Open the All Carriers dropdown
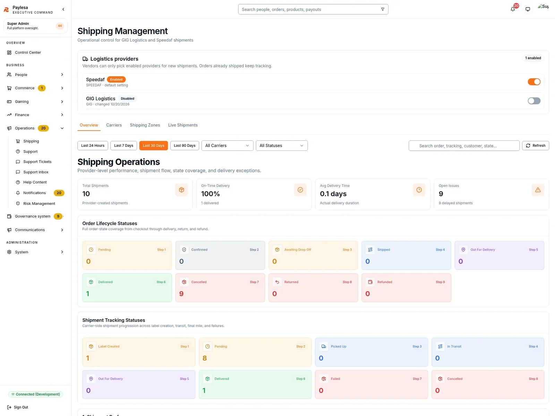Screen dimensions: 555x416 coord(227,146)
